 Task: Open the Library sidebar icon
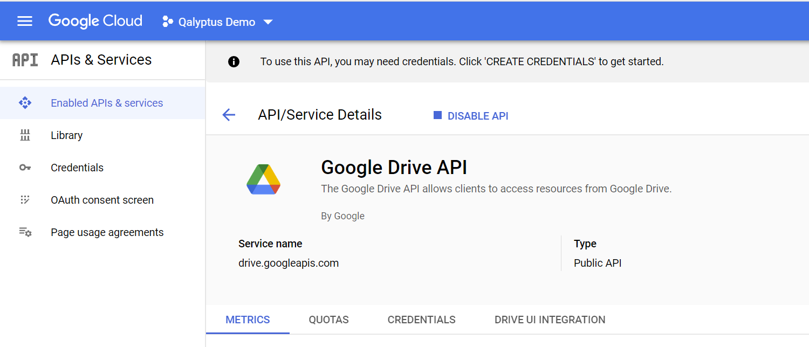[x=25, y=135]
